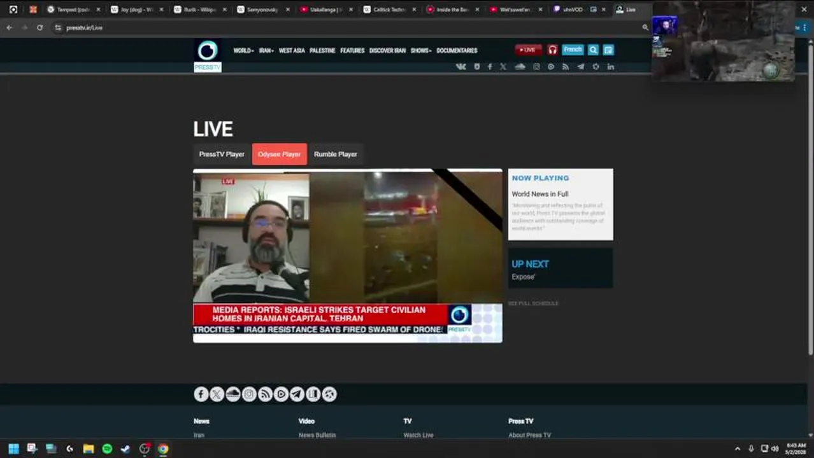Switch to the Tempest browser tab
The image size is (814, 458).
tap(73, 10)
